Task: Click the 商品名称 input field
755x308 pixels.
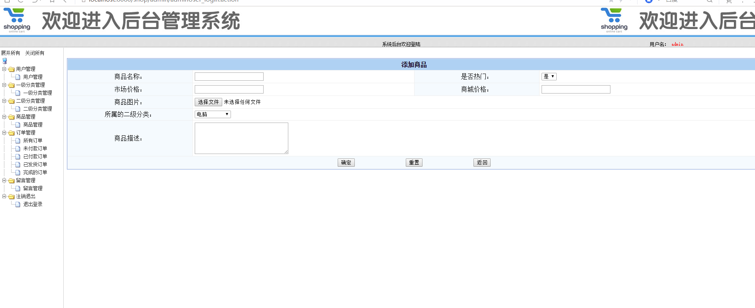Action: [x=229, y=76]
